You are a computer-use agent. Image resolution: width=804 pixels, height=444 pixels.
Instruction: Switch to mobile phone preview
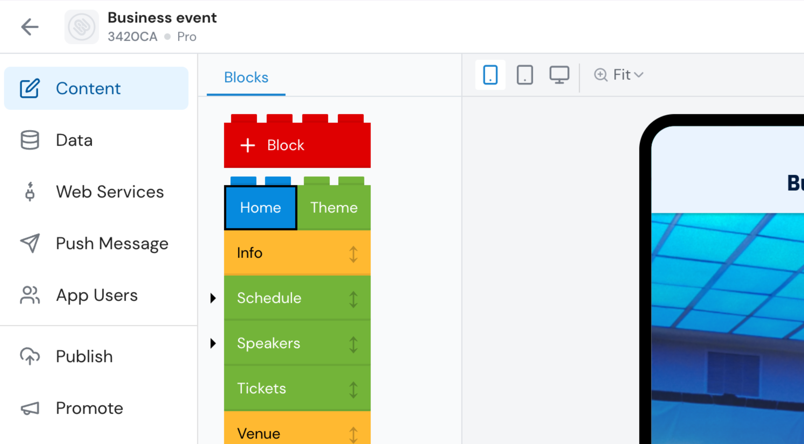[x=490, y=75]
